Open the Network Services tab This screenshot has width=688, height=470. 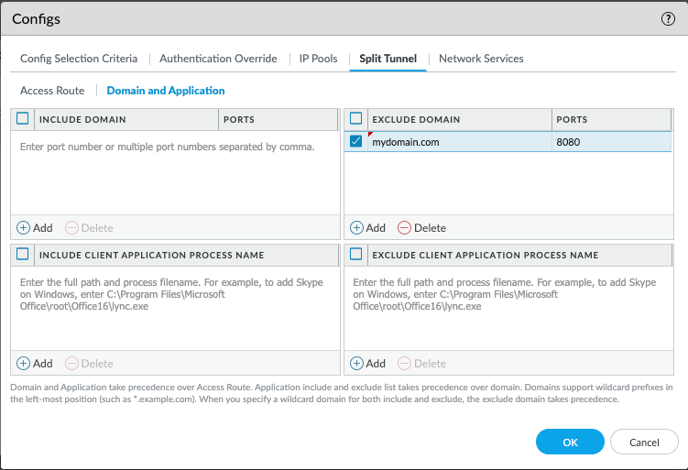481,59
